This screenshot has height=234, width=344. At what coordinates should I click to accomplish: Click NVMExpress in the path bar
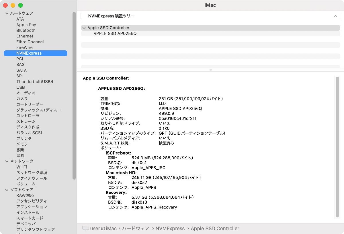click(x=170, y=229)
